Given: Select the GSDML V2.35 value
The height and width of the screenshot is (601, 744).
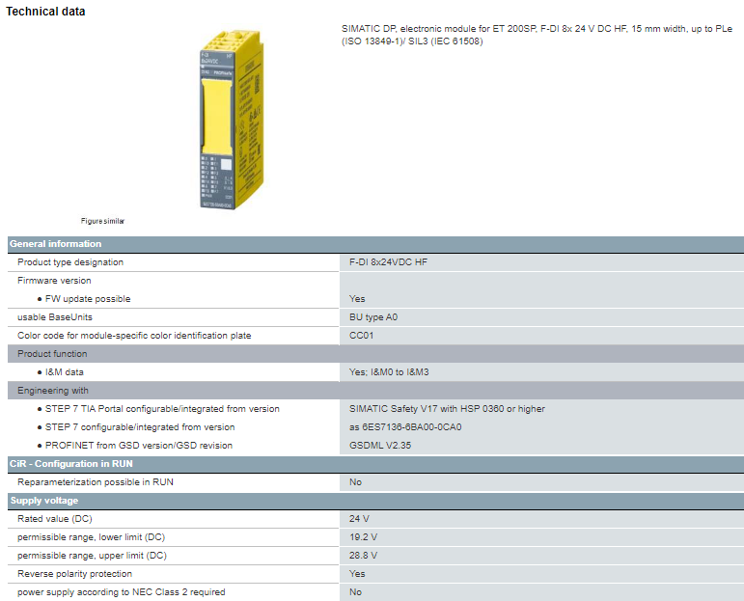Looking at the screenshot, I should 379,446.
